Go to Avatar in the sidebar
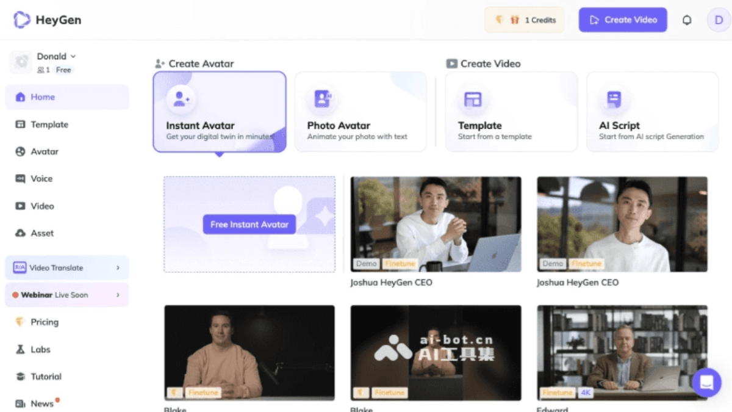 [x=45, y=151]
